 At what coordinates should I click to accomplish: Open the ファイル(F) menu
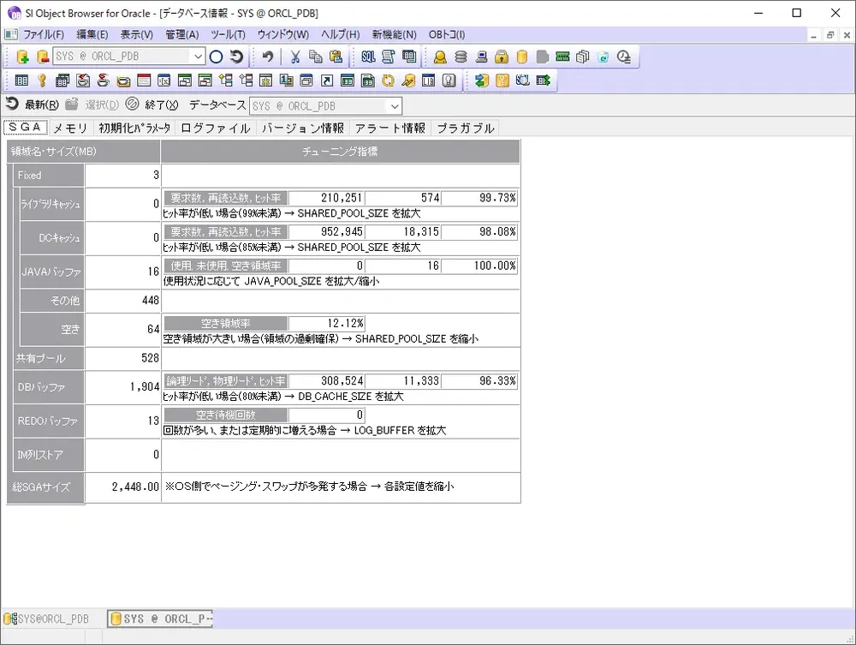43,35
